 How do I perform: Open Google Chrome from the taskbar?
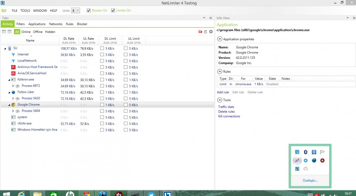coord(86,193)
